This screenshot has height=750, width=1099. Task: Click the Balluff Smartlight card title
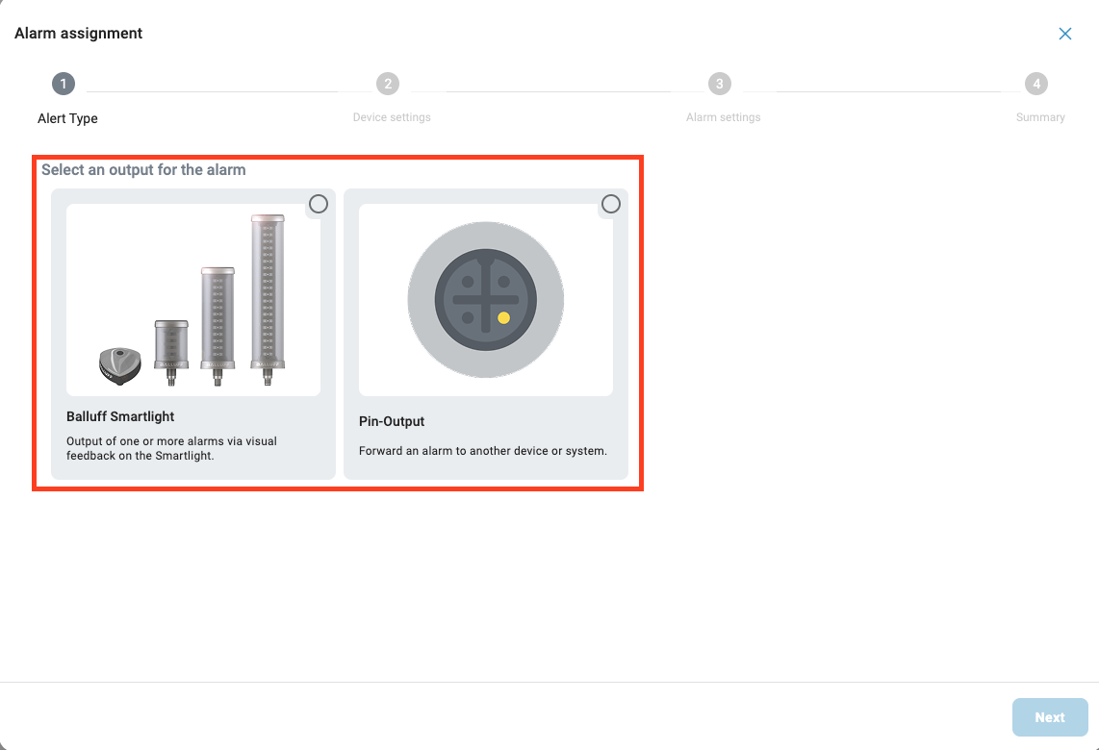coord(120,417)
